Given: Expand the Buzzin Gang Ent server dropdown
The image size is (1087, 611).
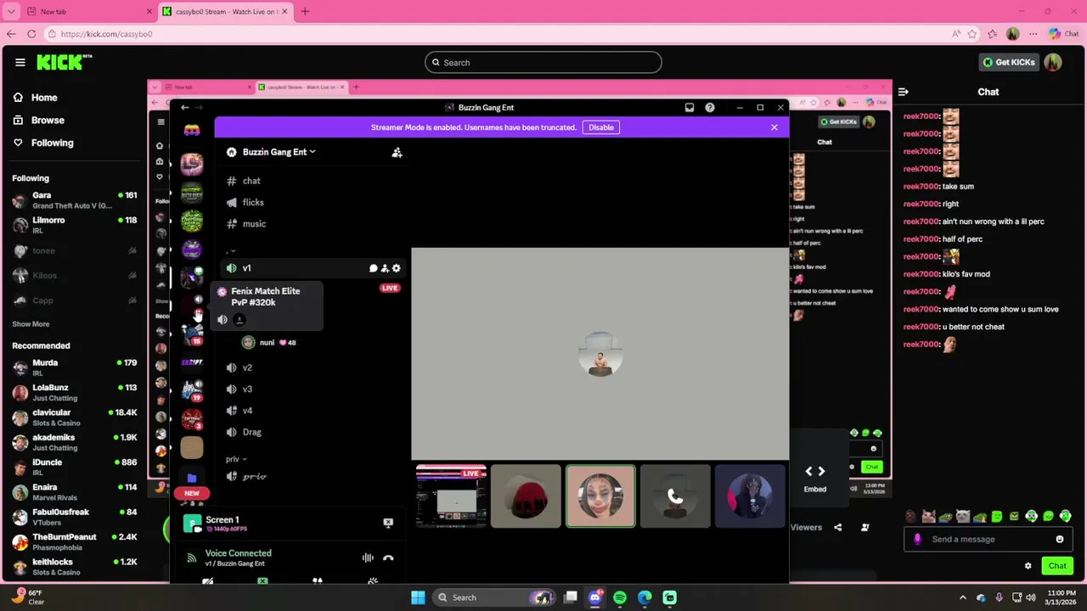Looking at the screenshot, I should (x=279, y=152).
